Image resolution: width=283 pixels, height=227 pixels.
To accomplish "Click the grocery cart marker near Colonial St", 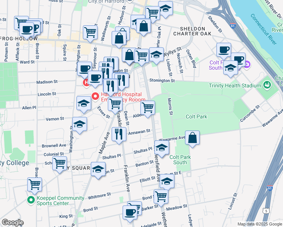I will (59, 165).
